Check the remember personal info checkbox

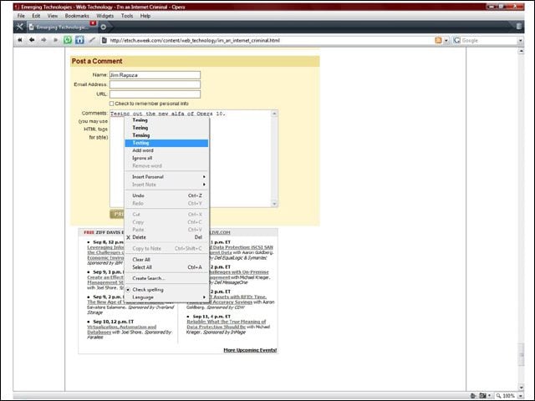tap(111, 104)
